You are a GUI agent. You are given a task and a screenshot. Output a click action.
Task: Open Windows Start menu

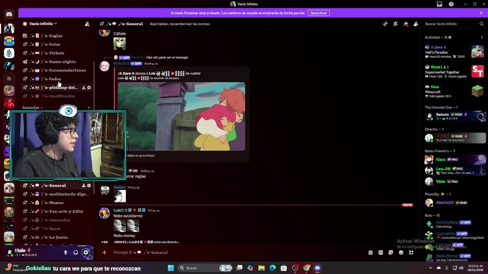[x=171, y=268]
